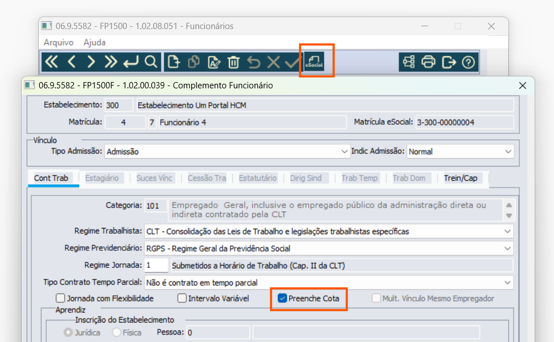
Task: Open Tipo Contrato Tempo Parcial dropdown
Action: point(507,283)
